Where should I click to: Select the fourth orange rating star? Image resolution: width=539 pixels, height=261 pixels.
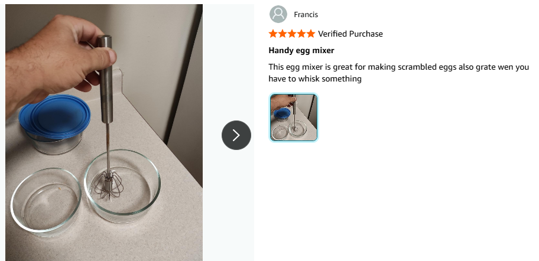tap(301, 34)
